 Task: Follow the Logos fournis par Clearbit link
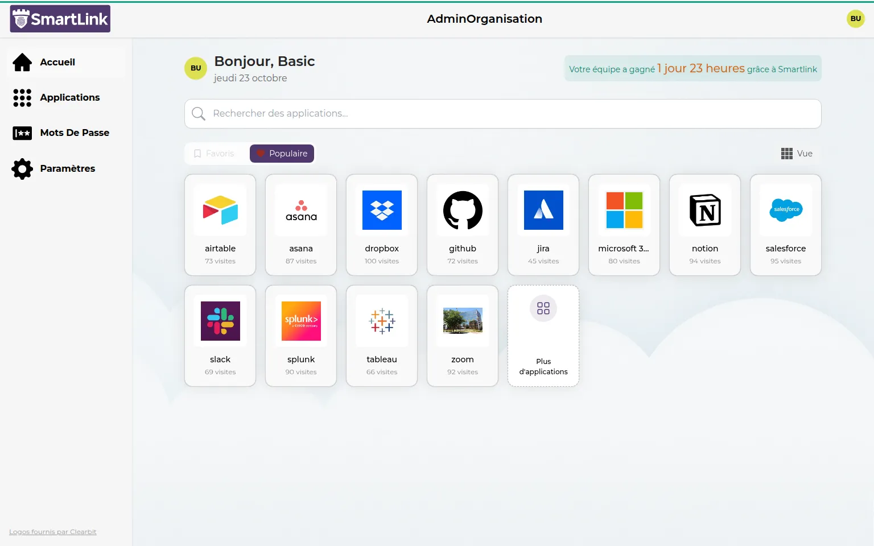53,532
